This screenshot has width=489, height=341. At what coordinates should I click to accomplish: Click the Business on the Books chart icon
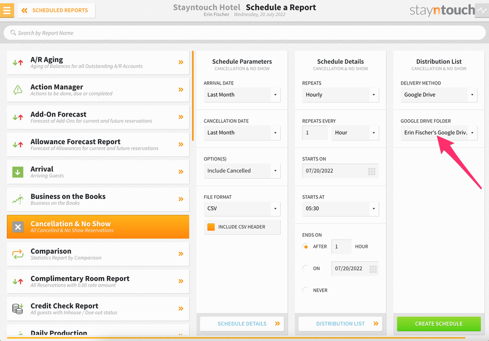tap(18, 199)
